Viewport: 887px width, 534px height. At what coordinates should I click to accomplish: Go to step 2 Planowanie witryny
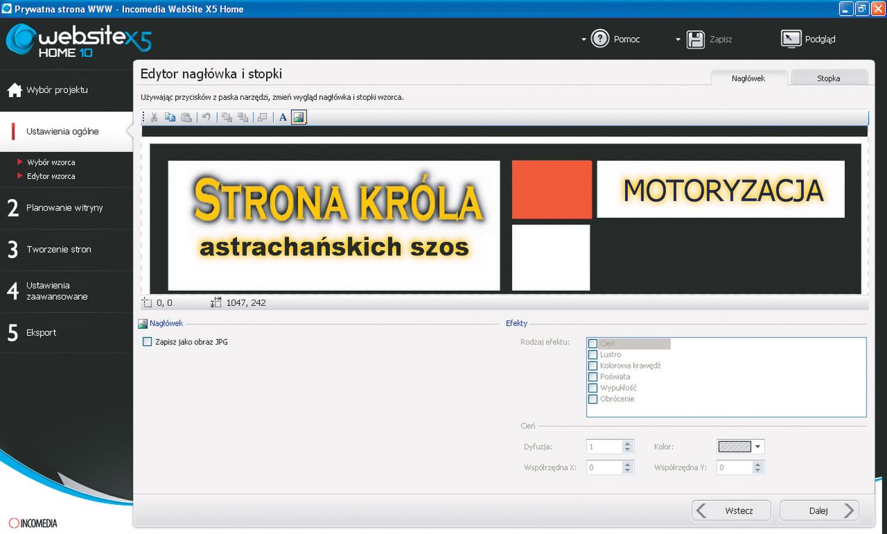[67, 208]
